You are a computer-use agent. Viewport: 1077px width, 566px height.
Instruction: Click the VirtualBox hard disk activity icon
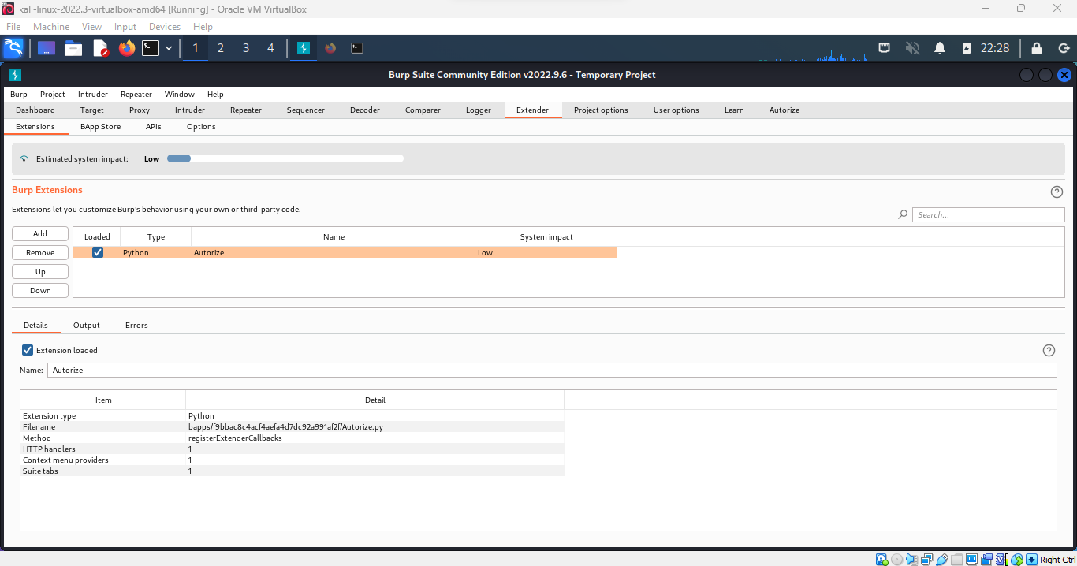coord(881,560)
